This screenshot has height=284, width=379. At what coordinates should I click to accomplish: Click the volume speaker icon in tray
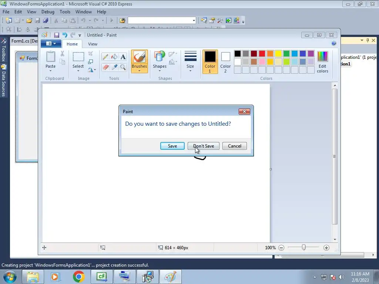(x=342, y=277)
